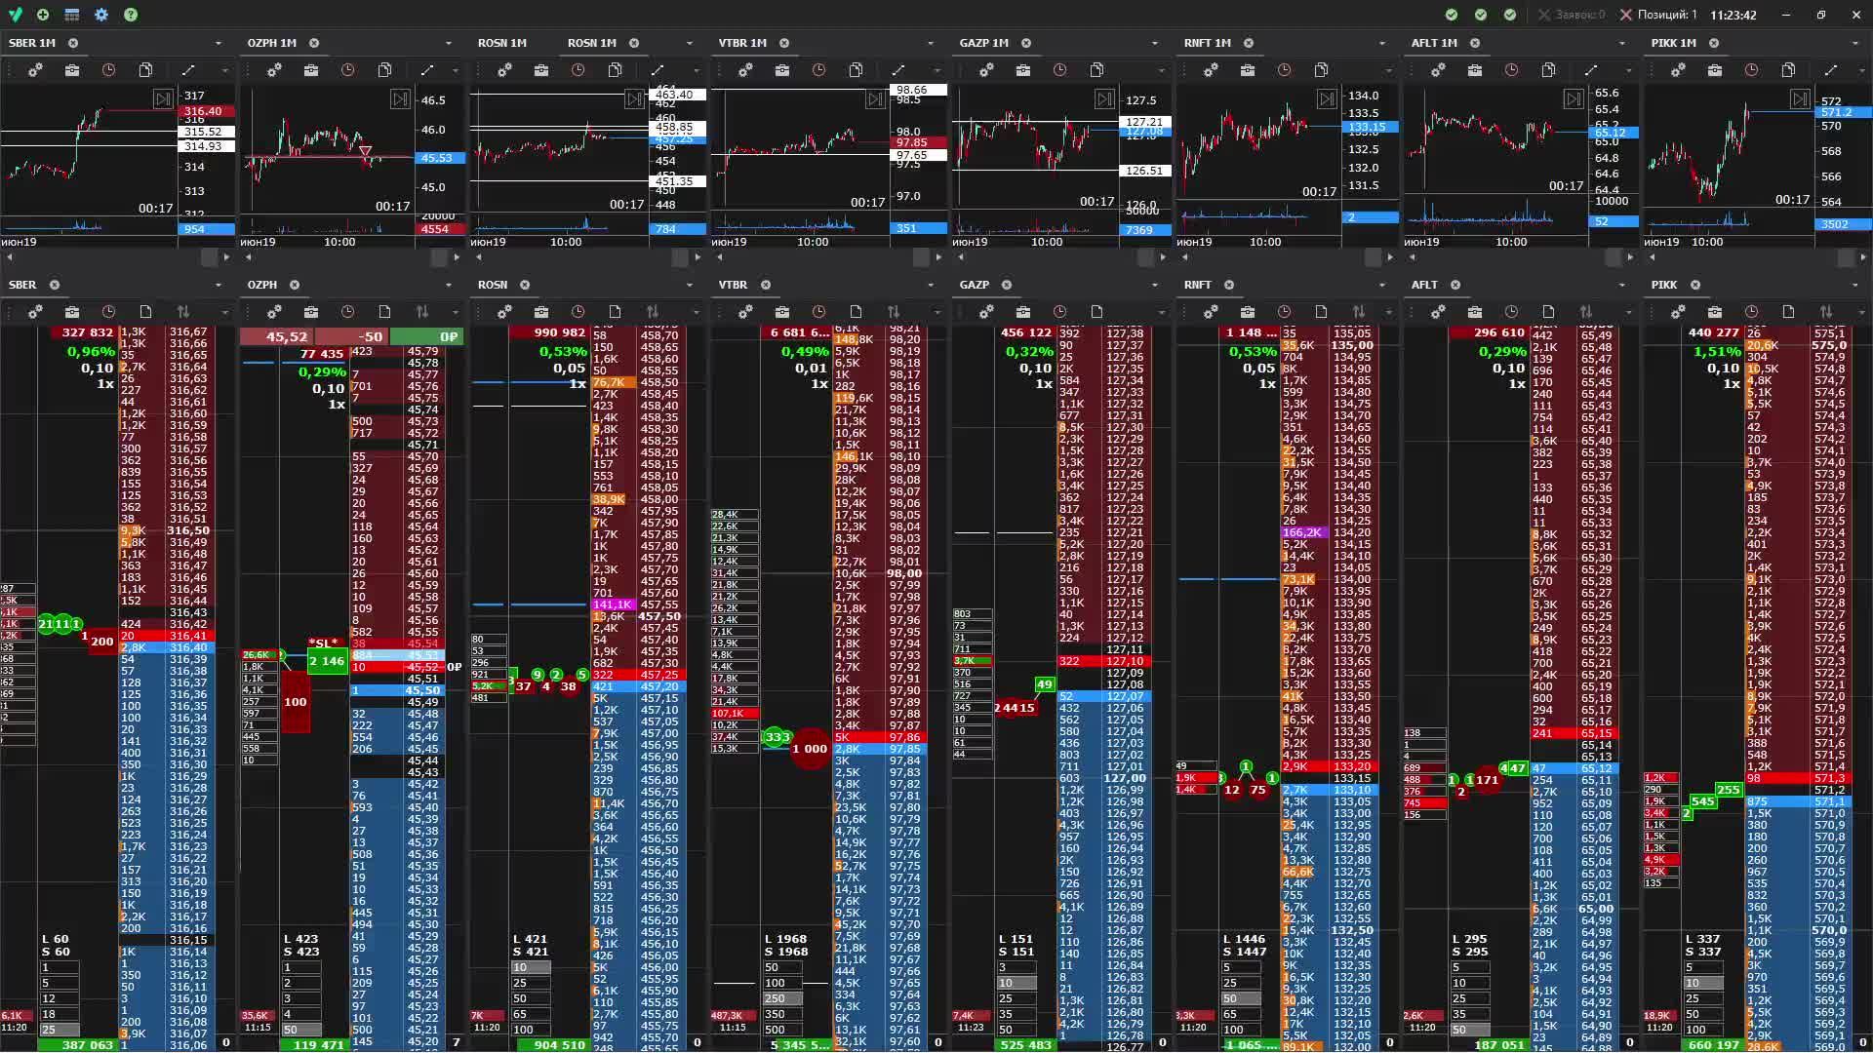This screenshot has height=1053, width=1873.
Task: Click the briefcase icon in GAZP 1M chart
Action: tap(1023, 70)
